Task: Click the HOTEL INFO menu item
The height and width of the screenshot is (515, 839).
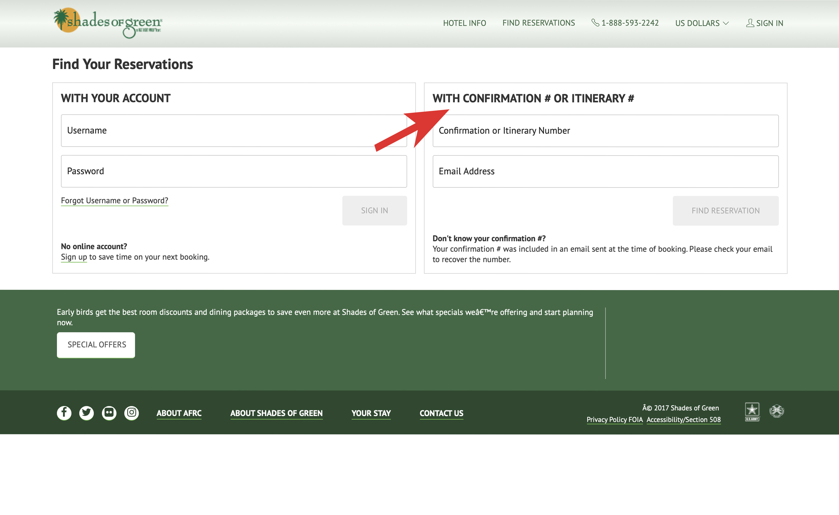Action: click(464, 23)
